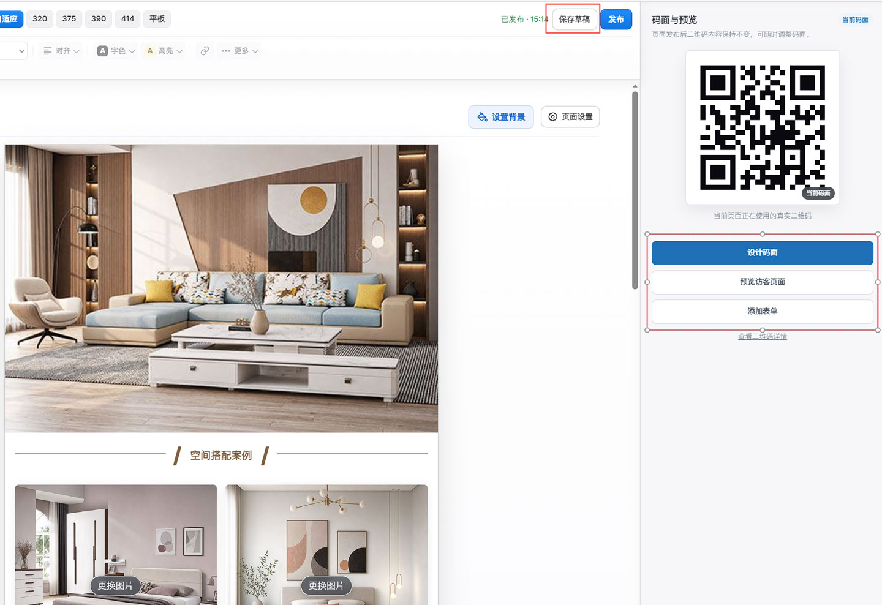Image resolution: width=882 pixels, height=605 pixels.
Task: Switch to the 414 width preset
Action: point(127,19)
